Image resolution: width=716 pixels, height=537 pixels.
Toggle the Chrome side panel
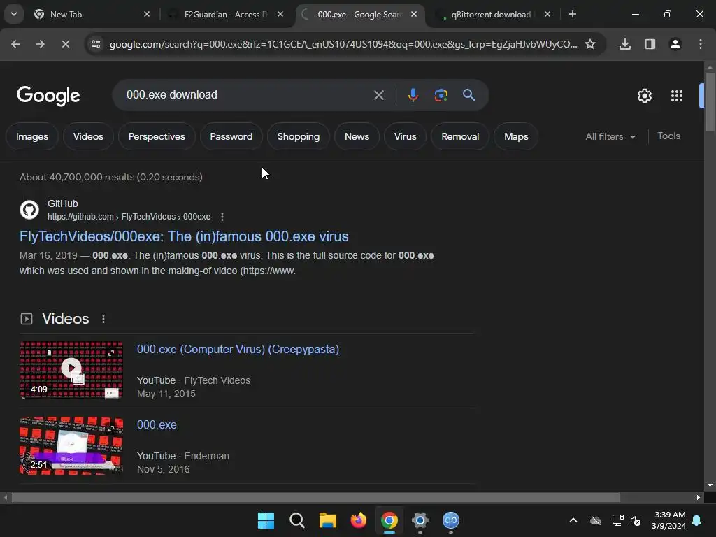tap(650, 44)
